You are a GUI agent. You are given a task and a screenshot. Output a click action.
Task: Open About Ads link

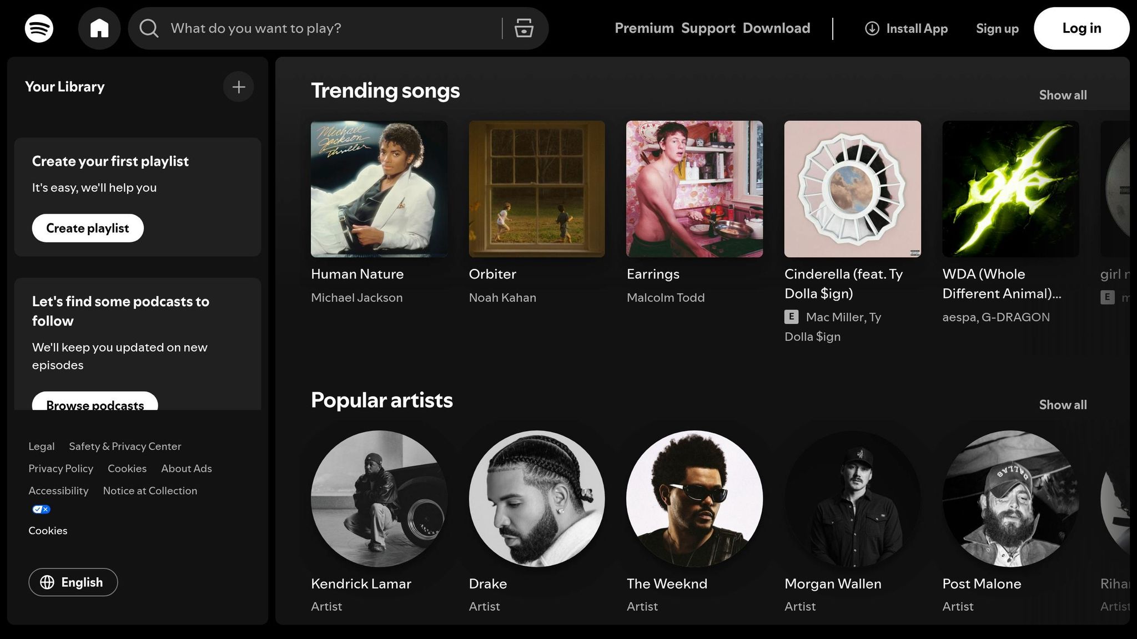coord(187,469)
